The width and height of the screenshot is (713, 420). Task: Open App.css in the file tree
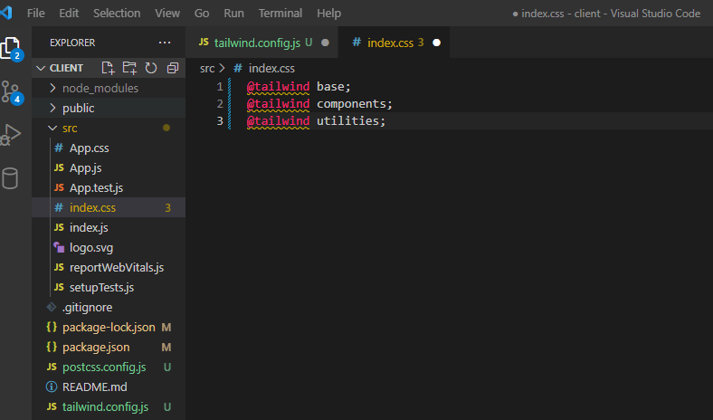[x=109, y=148]
